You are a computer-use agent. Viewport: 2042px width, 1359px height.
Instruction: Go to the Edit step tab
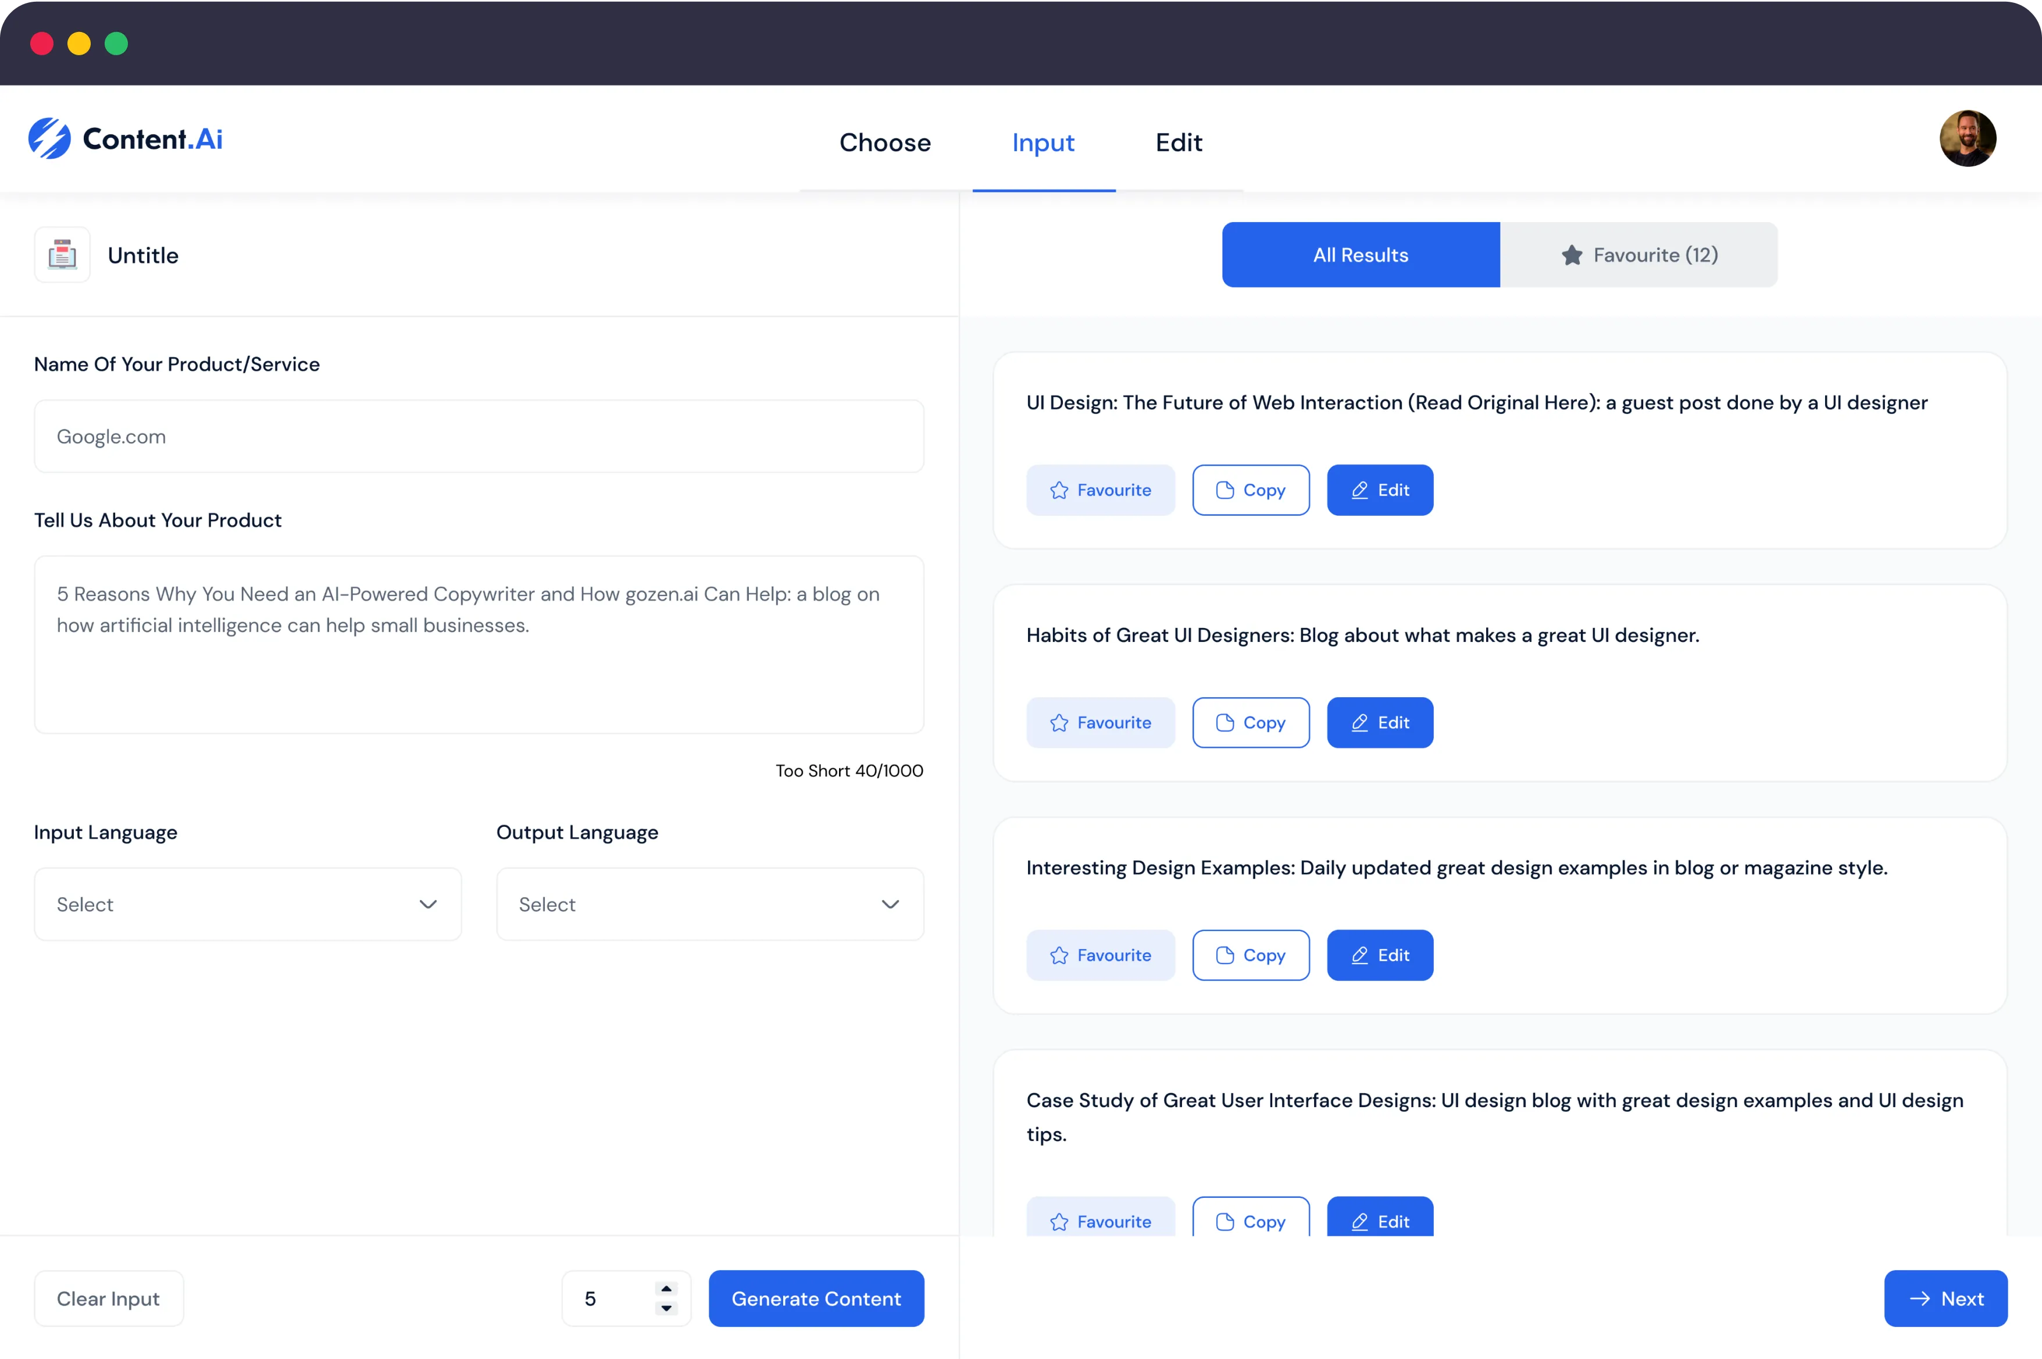click(x=1178, y=142)
